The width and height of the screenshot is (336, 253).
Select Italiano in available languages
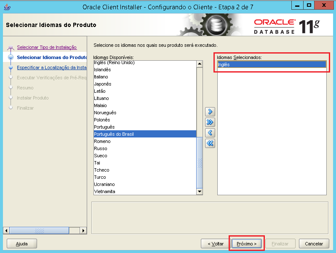(145, 77)
